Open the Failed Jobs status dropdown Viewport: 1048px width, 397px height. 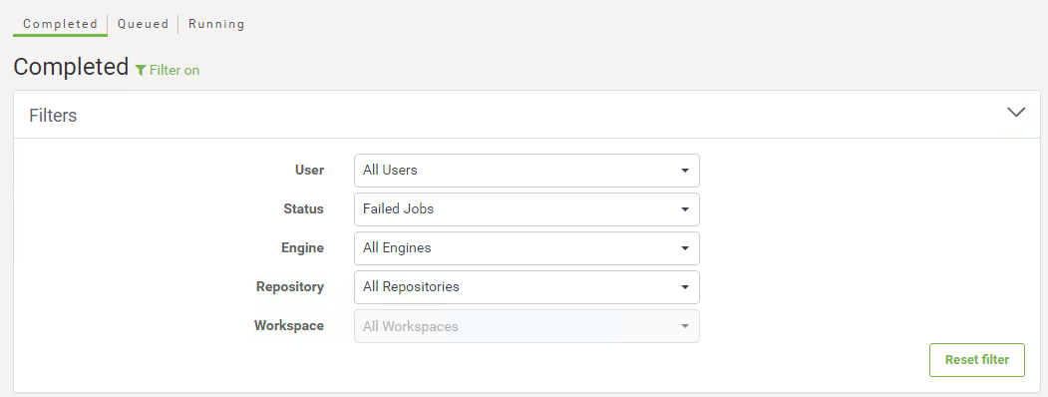[526, 209]
